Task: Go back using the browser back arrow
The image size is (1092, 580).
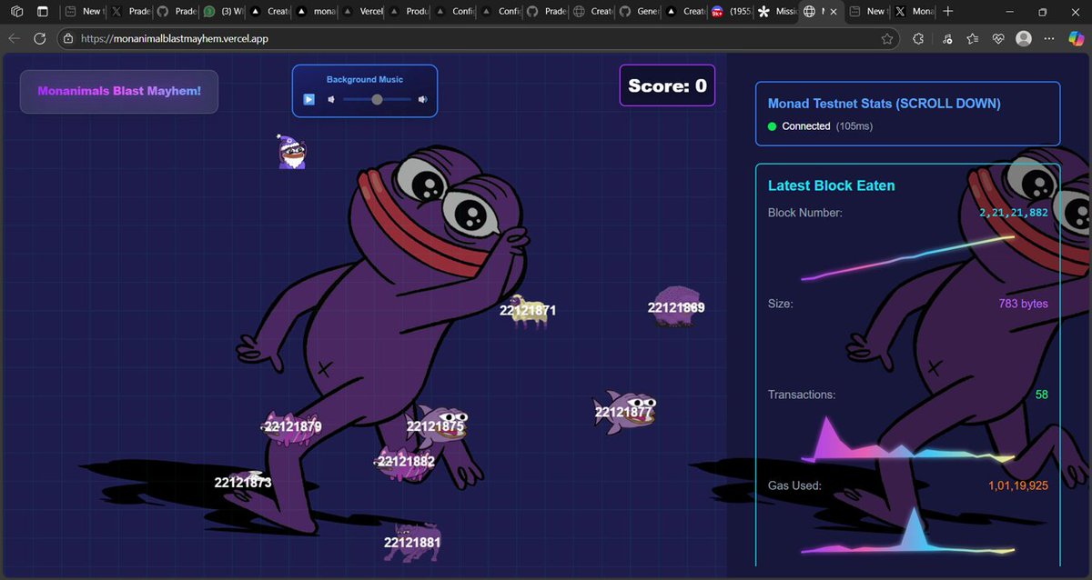Action: point(14,39)
